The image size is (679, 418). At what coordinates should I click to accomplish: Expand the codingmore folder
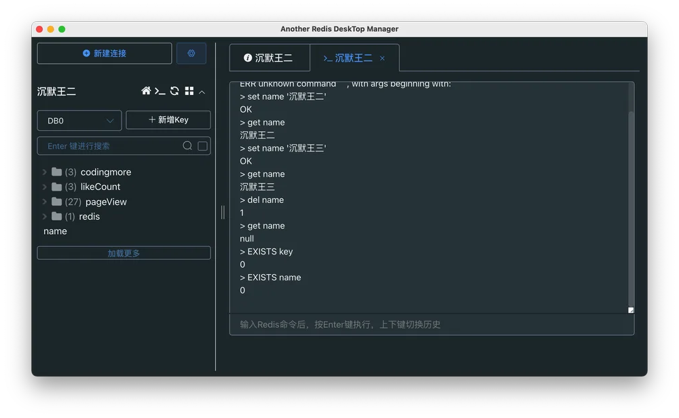pos(44,172)
